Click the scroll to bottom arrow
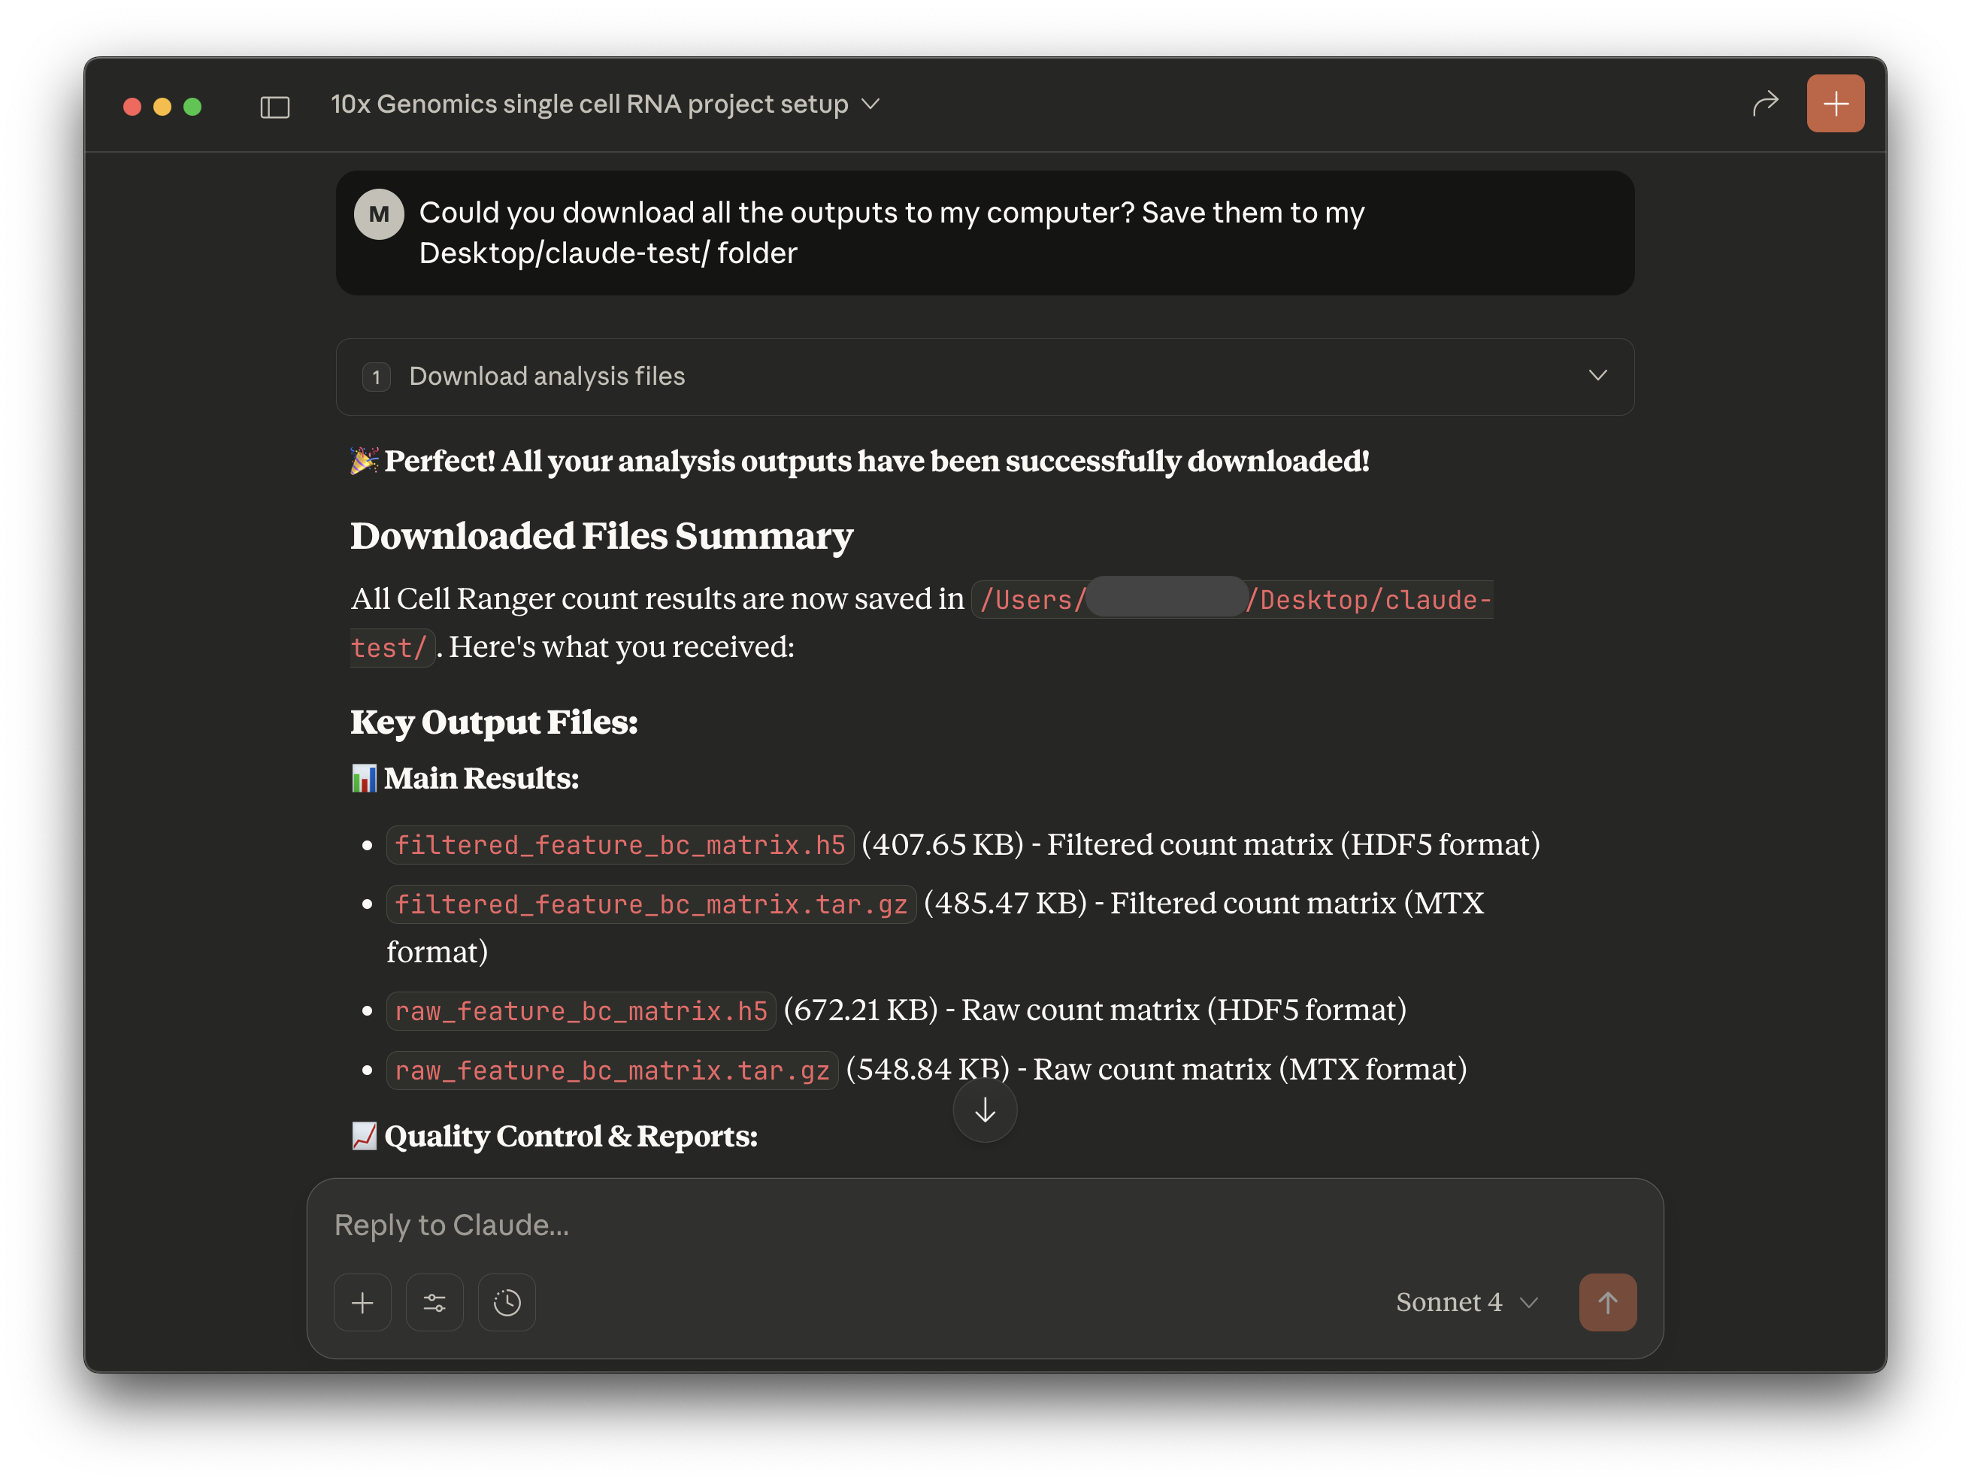The image size is (1971, 1484). click(x=985, y=1110)
